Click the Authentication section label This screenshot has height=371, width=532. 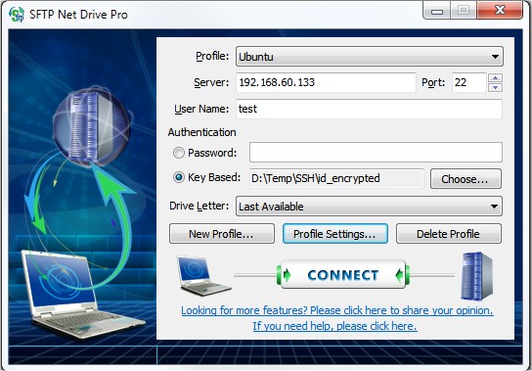(201, 132)
